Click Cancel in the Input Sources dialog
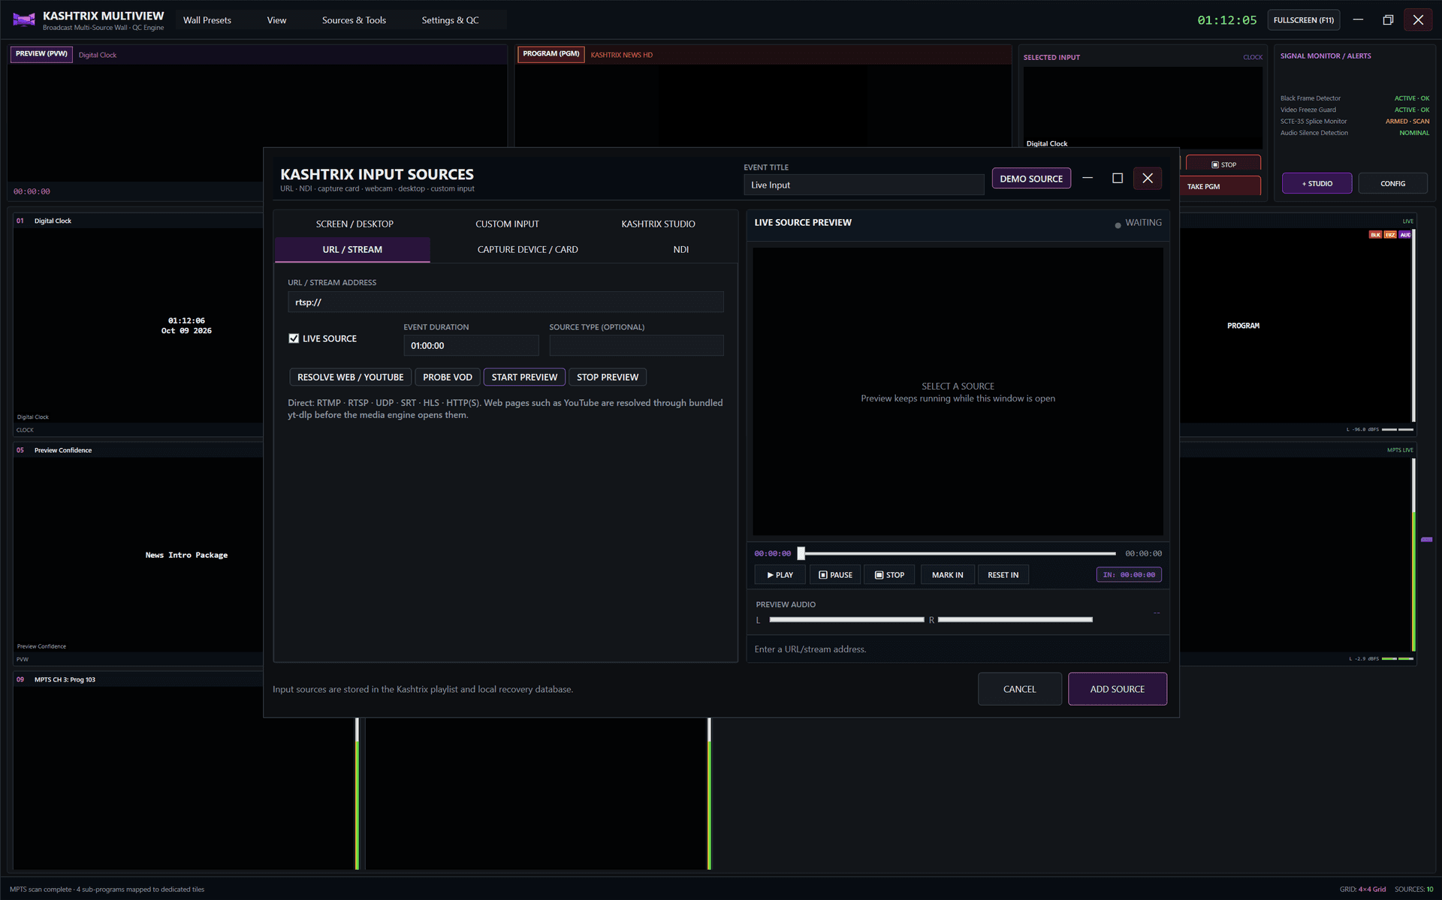The width and height of the screenshot is (1442, 900). point(1019,689)
